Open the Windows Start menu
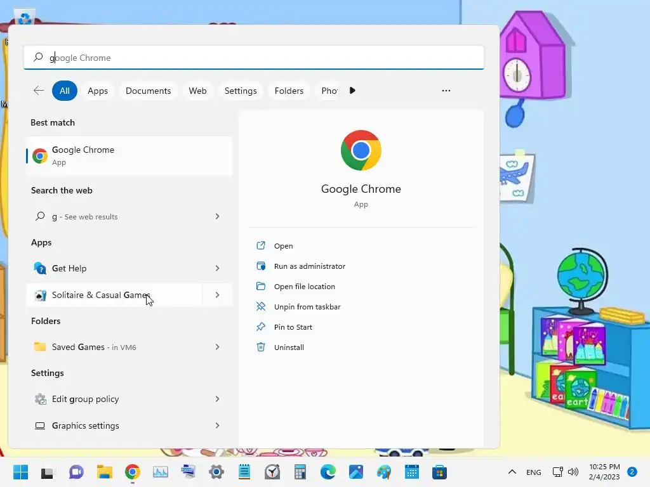The height and width of the screenshot is (487, 650). click(x=20, y=472)
